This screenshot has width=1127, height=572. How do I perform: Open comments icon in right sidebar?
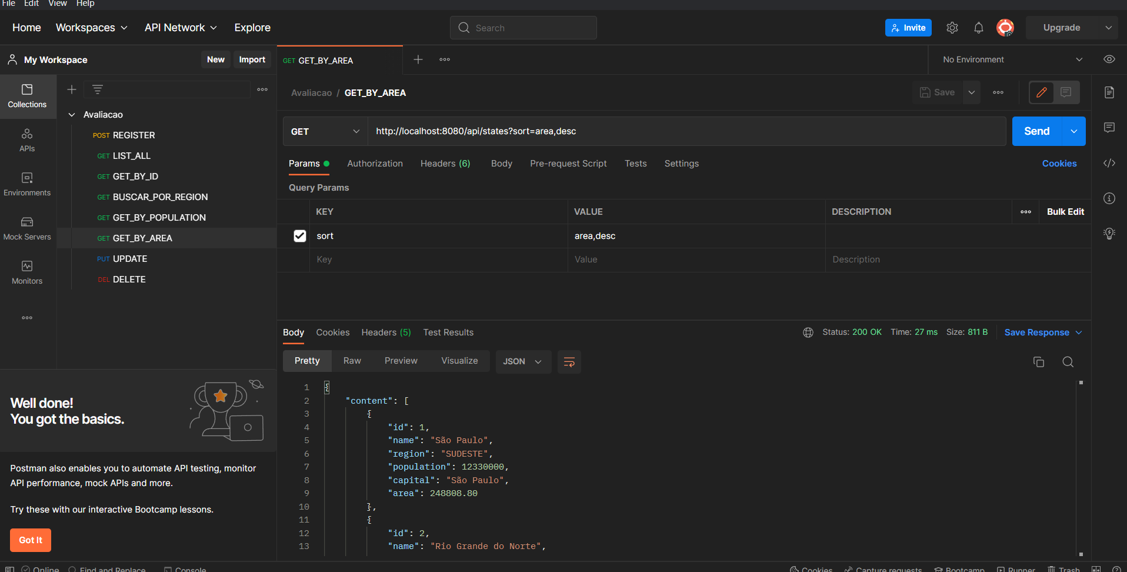pos(1109,128)
